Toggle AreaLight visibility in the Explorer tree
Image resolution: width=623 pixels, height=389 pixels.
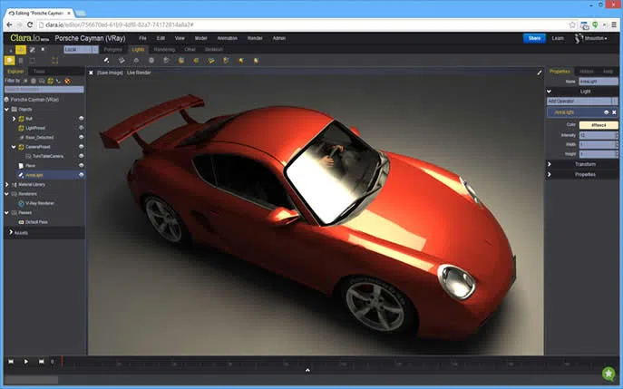click(x=81, y=175)
